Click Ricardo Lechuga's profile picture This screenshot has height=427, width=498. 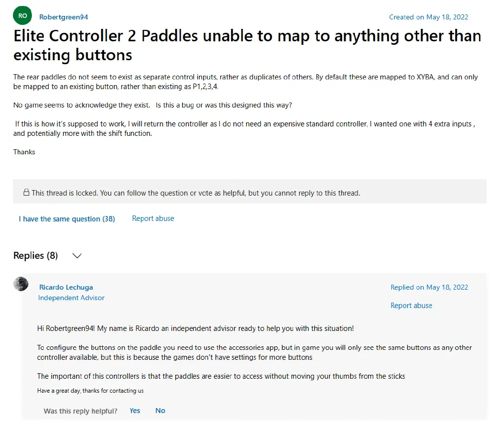(x=21, y=284)
